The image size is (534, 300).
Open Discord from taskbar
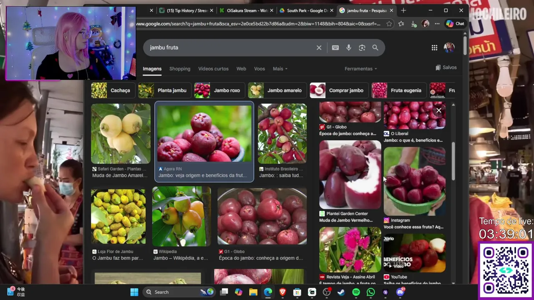tap(400, 292)
